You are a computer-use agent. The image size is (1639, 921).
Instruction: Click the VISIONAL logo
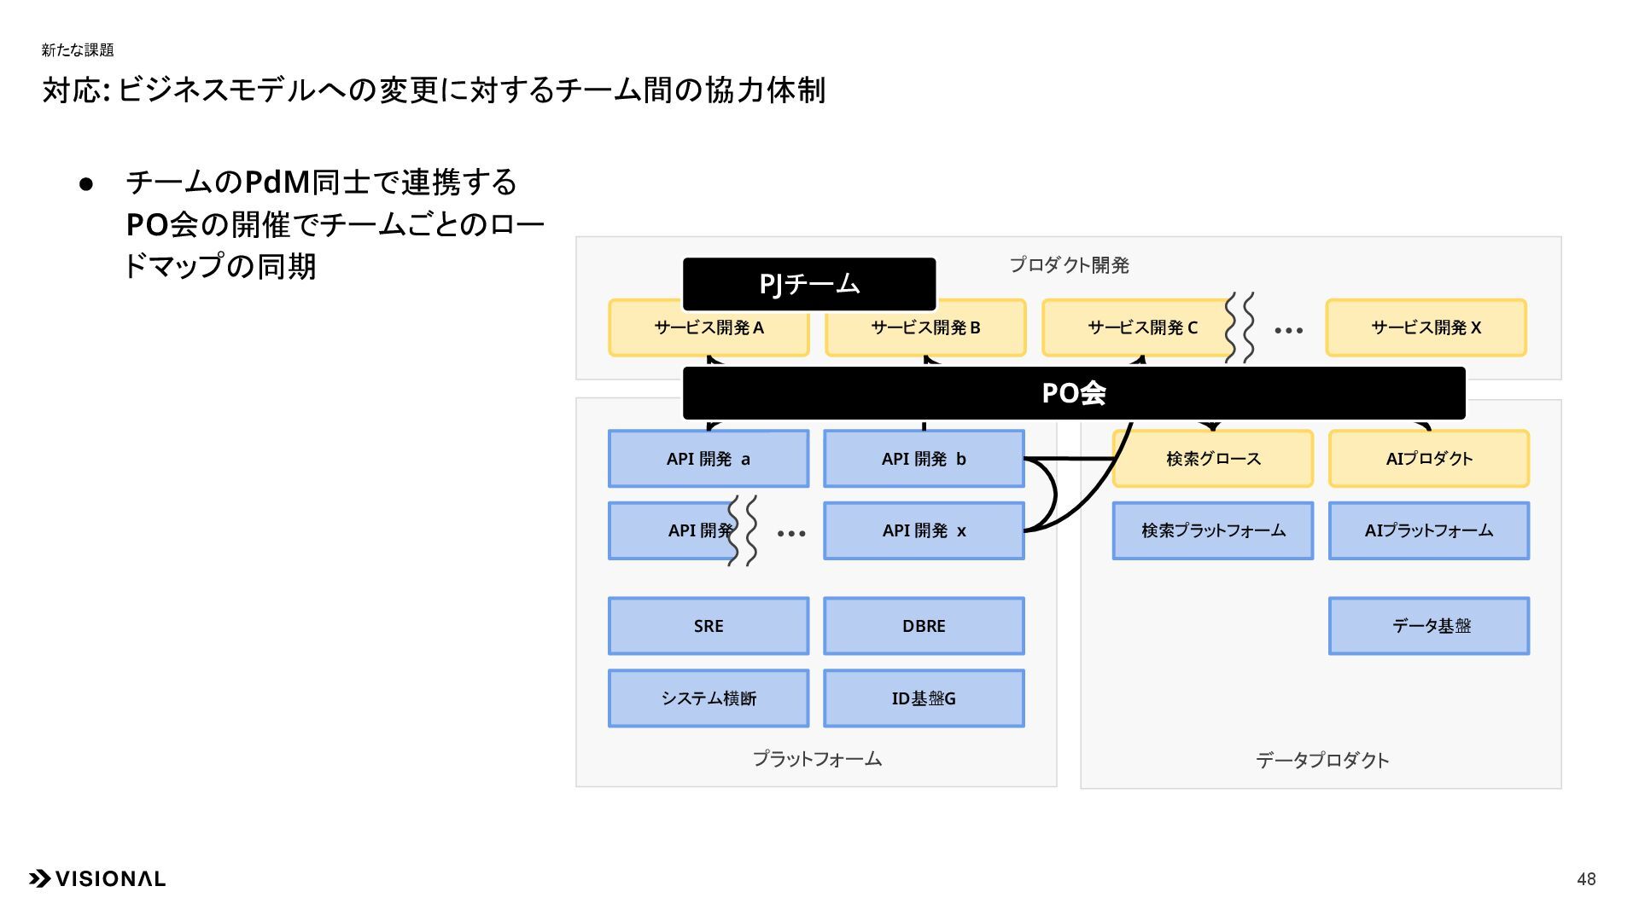click(x=97, y=878)
